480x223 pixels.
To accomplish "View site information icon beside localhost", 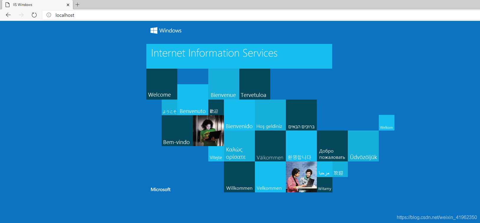I will (49, 15).
